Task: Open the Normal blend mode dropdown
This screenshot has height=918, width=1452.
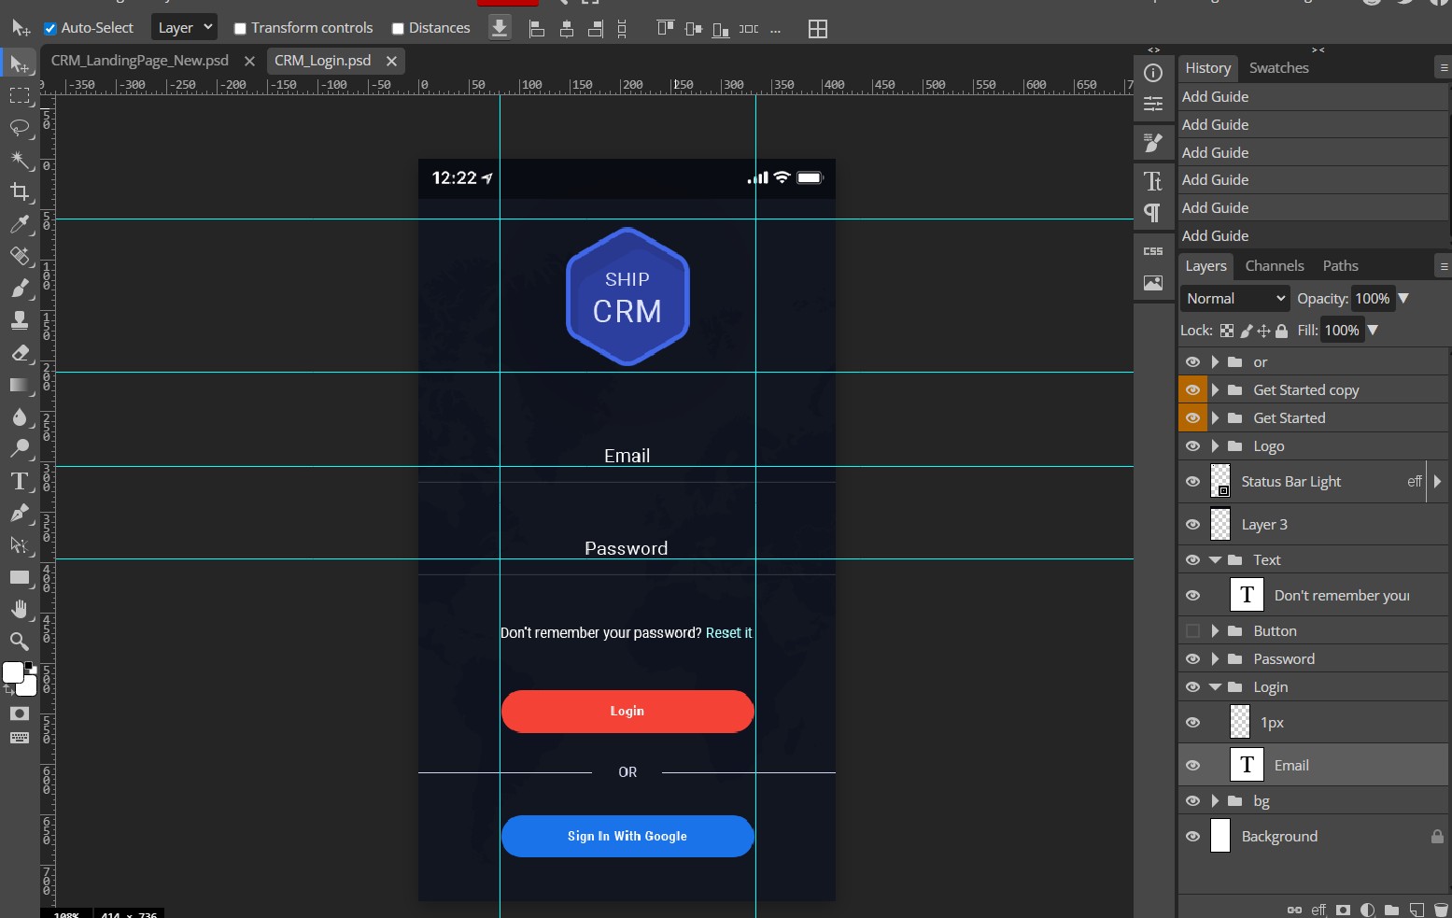Action: pos(1235,299)
